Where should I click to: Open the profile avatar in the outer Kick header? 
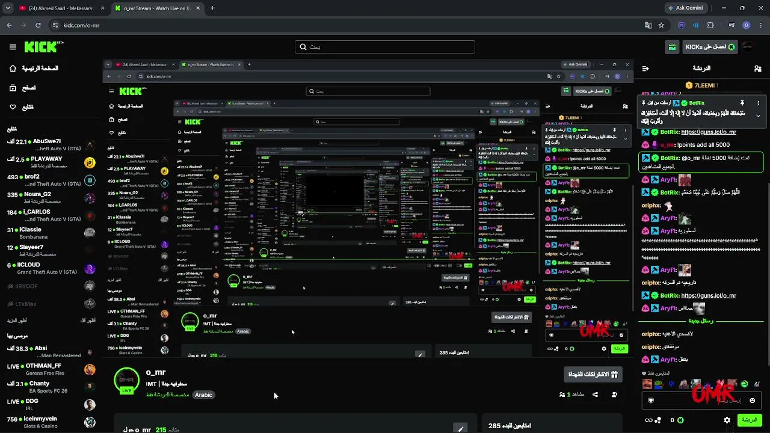point(747,47)
